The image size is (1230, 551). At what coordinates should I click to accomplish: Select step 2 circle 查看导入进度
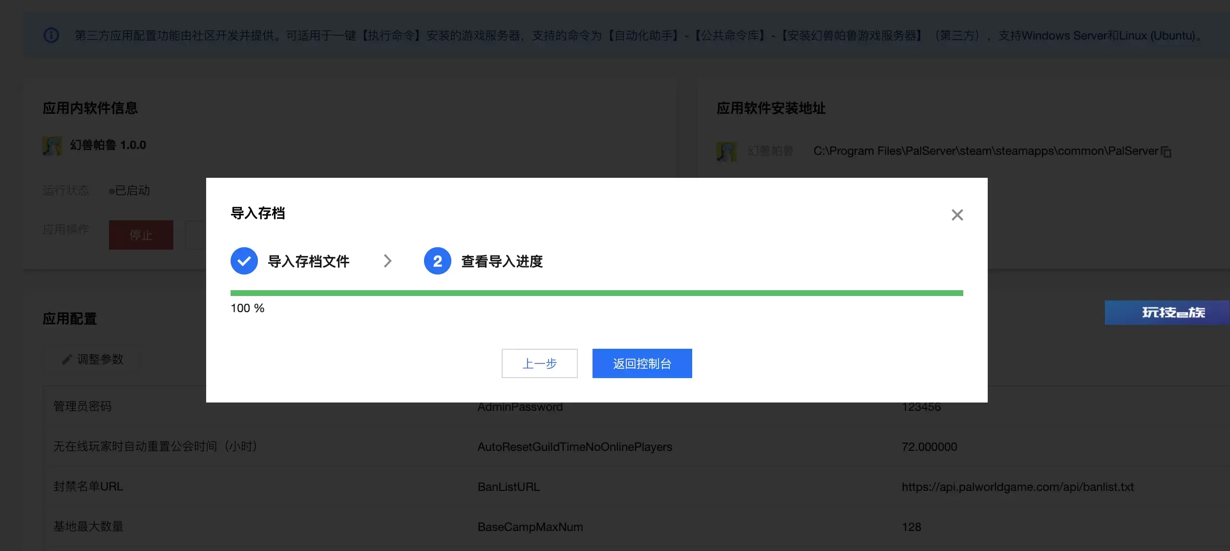[x=437, y=261]
